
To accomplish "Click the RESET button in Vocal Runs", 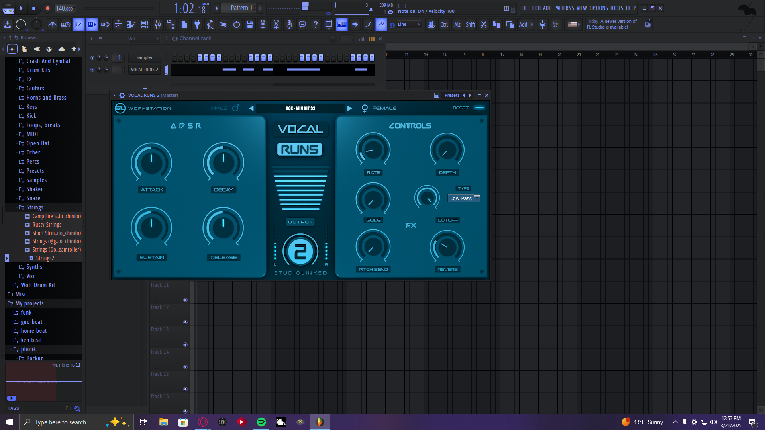I will click(x=461, y=108).
